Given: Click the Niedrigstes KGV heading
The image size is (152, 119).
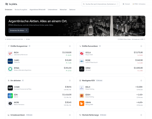Looking at the screenshot, I should [88, 80].
